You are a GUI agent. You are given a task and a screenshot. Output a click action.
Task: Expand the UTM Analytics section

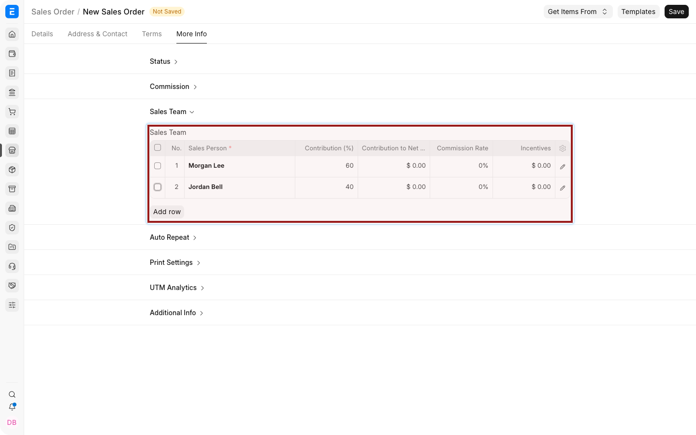coord(177,288)
